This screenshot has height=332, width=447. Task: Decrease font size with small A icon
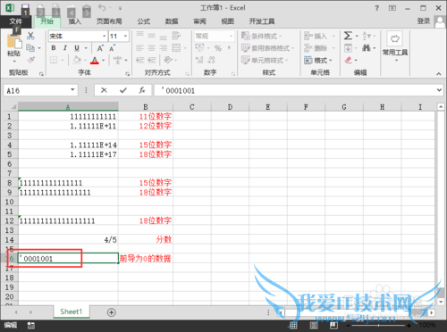click(x=112, y=48)
